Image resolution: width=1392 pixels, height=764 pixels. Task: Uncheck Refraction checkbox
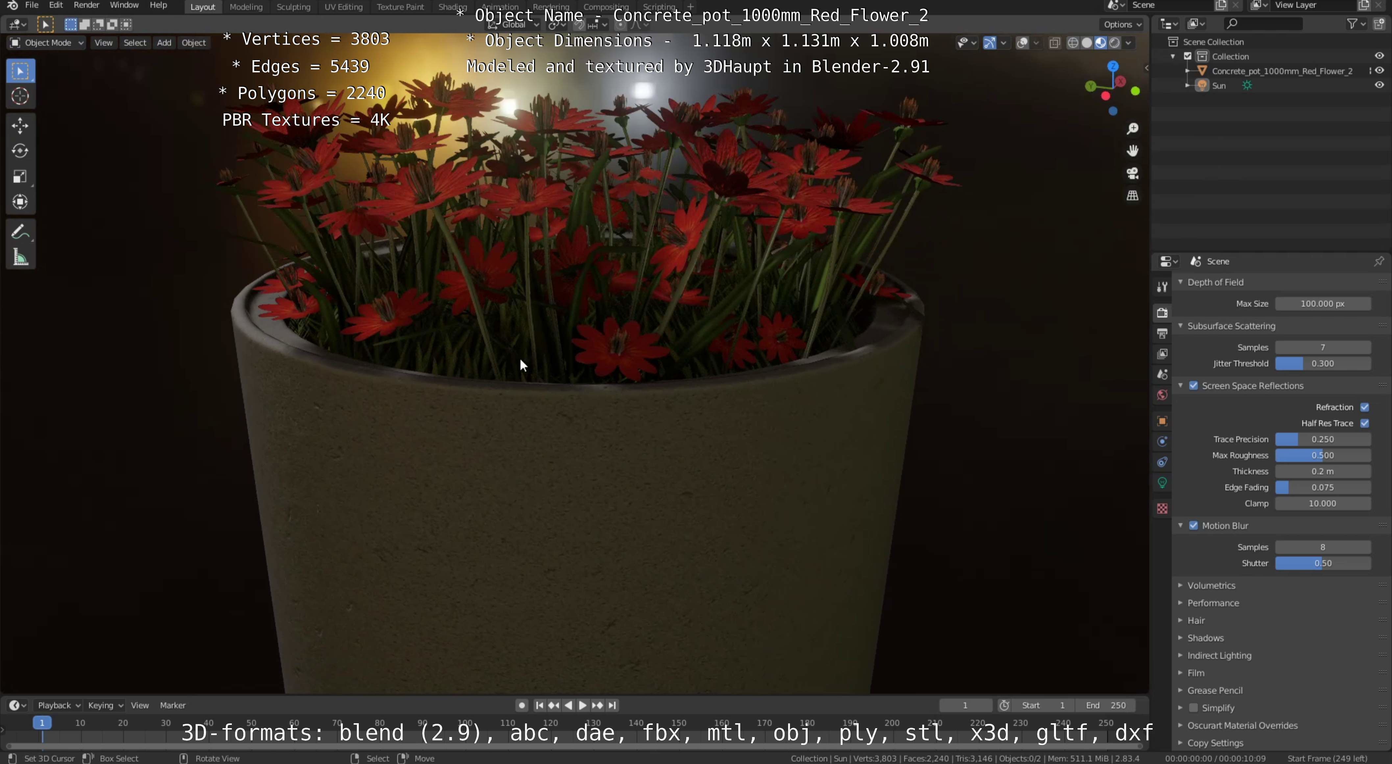tap(1364, 407)
